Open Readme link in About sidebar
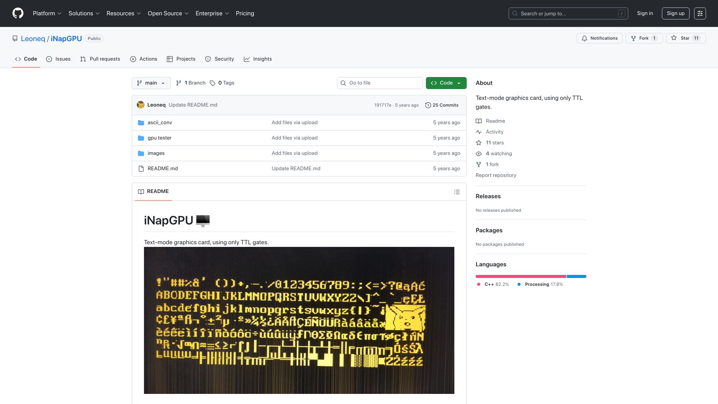Image resolution: width=718 pixels, height=404 pixels. (x=490, y=121)
